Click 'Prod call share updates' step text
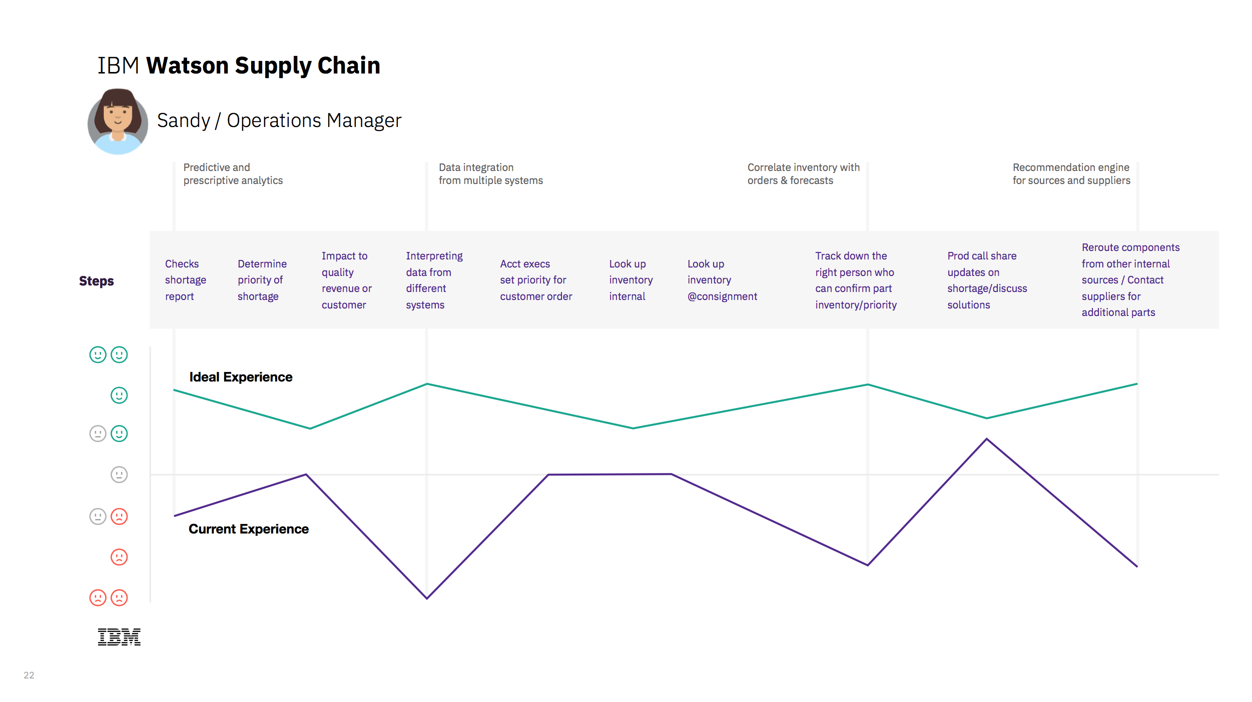Image resolution: width=1252 pixels, height=702 pixels. (986, 280)
